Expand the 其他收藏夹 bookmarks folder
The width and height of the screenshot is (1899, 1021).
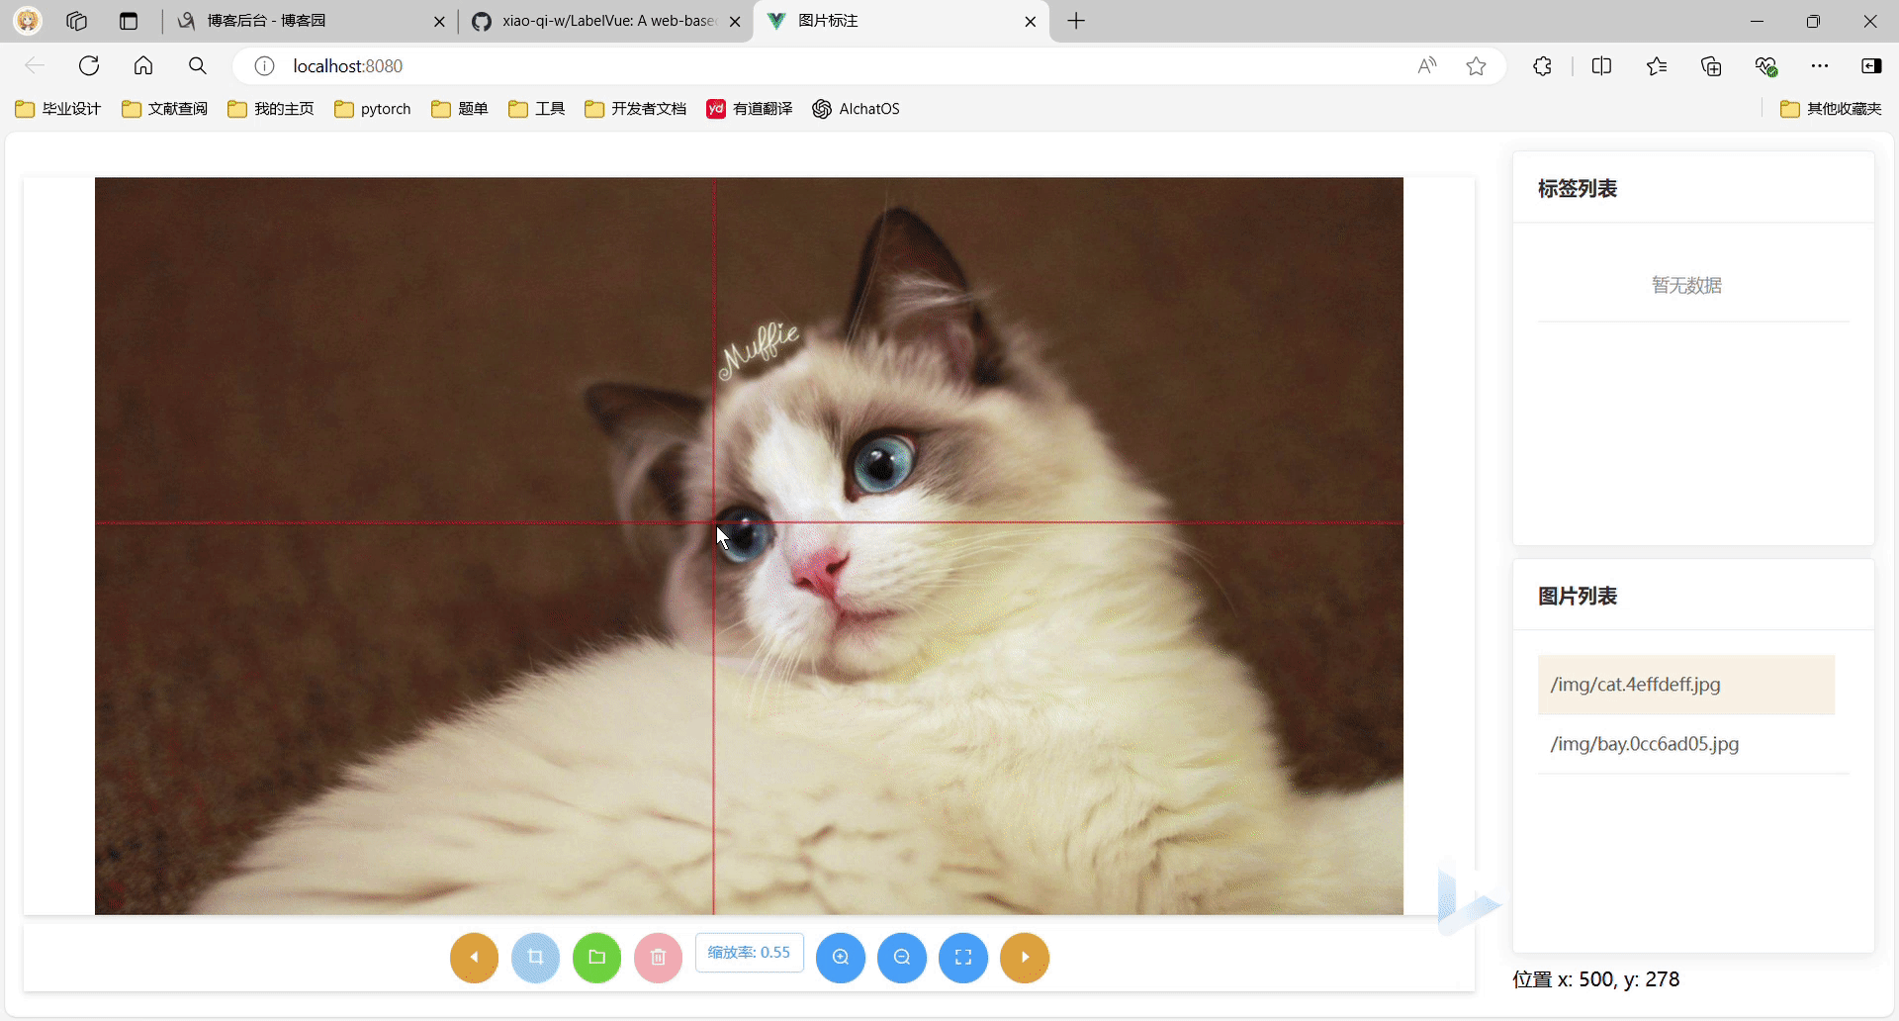(1831, 109)
